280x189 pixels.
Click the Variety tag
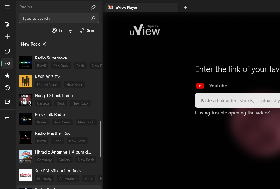tap(65, 160)
